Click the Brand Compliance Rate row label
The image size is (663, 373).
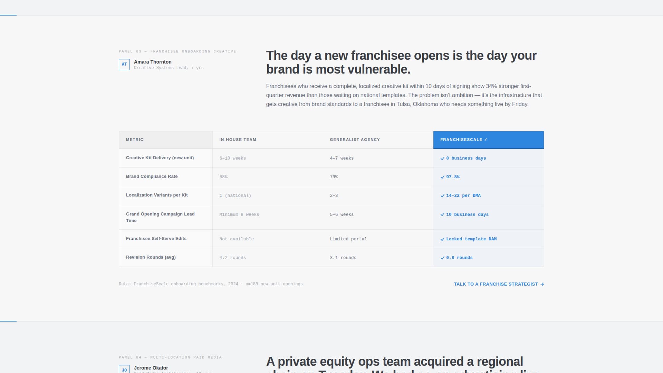152,176
